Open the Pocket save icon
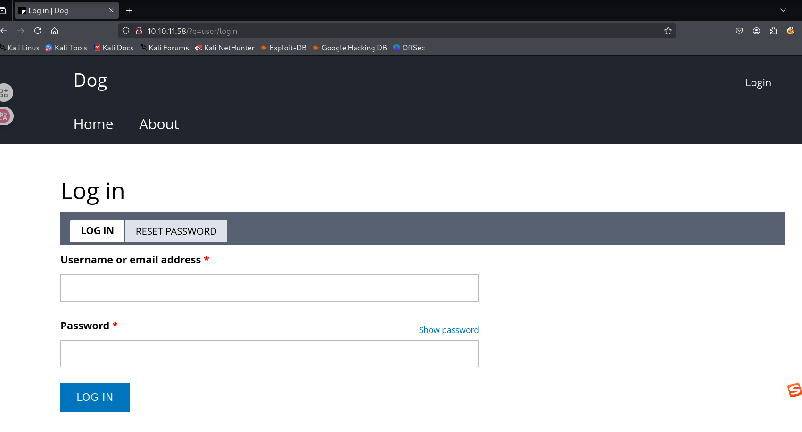This screenshot has height=432, width=802. [739, 31]
